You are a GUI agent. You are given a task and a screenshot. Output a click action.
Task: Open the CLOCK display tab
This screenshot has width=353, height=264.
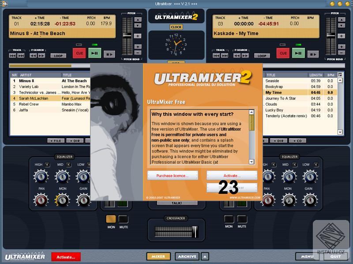[x=176, y=27]
